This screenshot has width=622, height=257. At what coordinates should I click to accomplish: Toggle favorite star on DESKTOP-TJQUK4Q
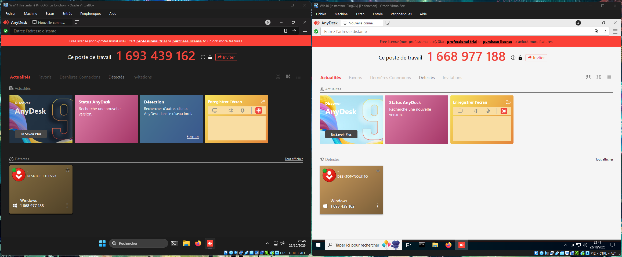tap(378, 171)
